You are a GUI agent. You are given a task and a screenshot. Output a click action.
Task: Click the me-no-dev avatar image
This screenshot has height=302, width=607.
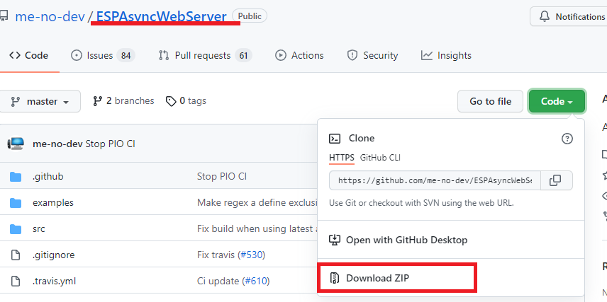16,144
